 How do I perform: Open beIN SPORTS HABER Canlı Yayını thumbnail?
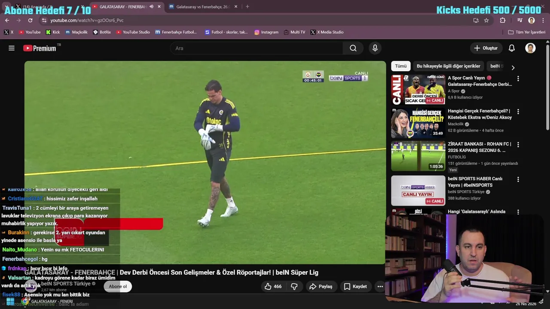418,191
